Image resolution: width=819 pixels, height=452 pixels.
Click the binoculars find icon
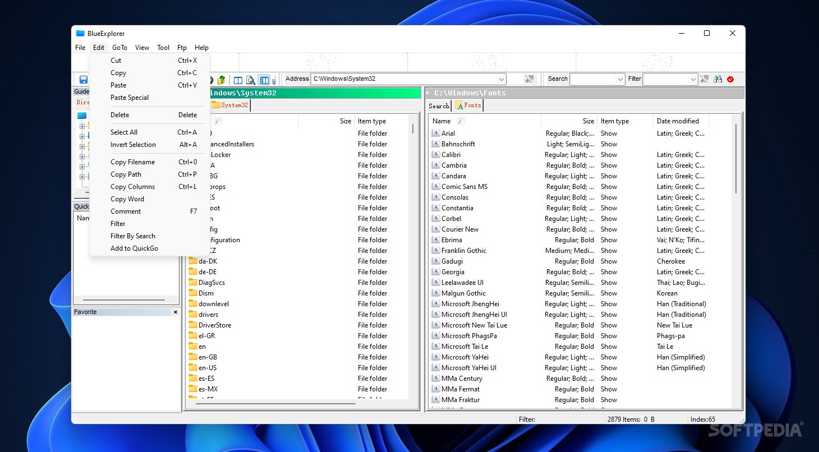tap(717, 79)
